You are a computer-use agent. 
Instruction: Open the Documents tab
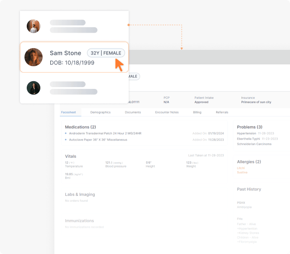point(133,112)
